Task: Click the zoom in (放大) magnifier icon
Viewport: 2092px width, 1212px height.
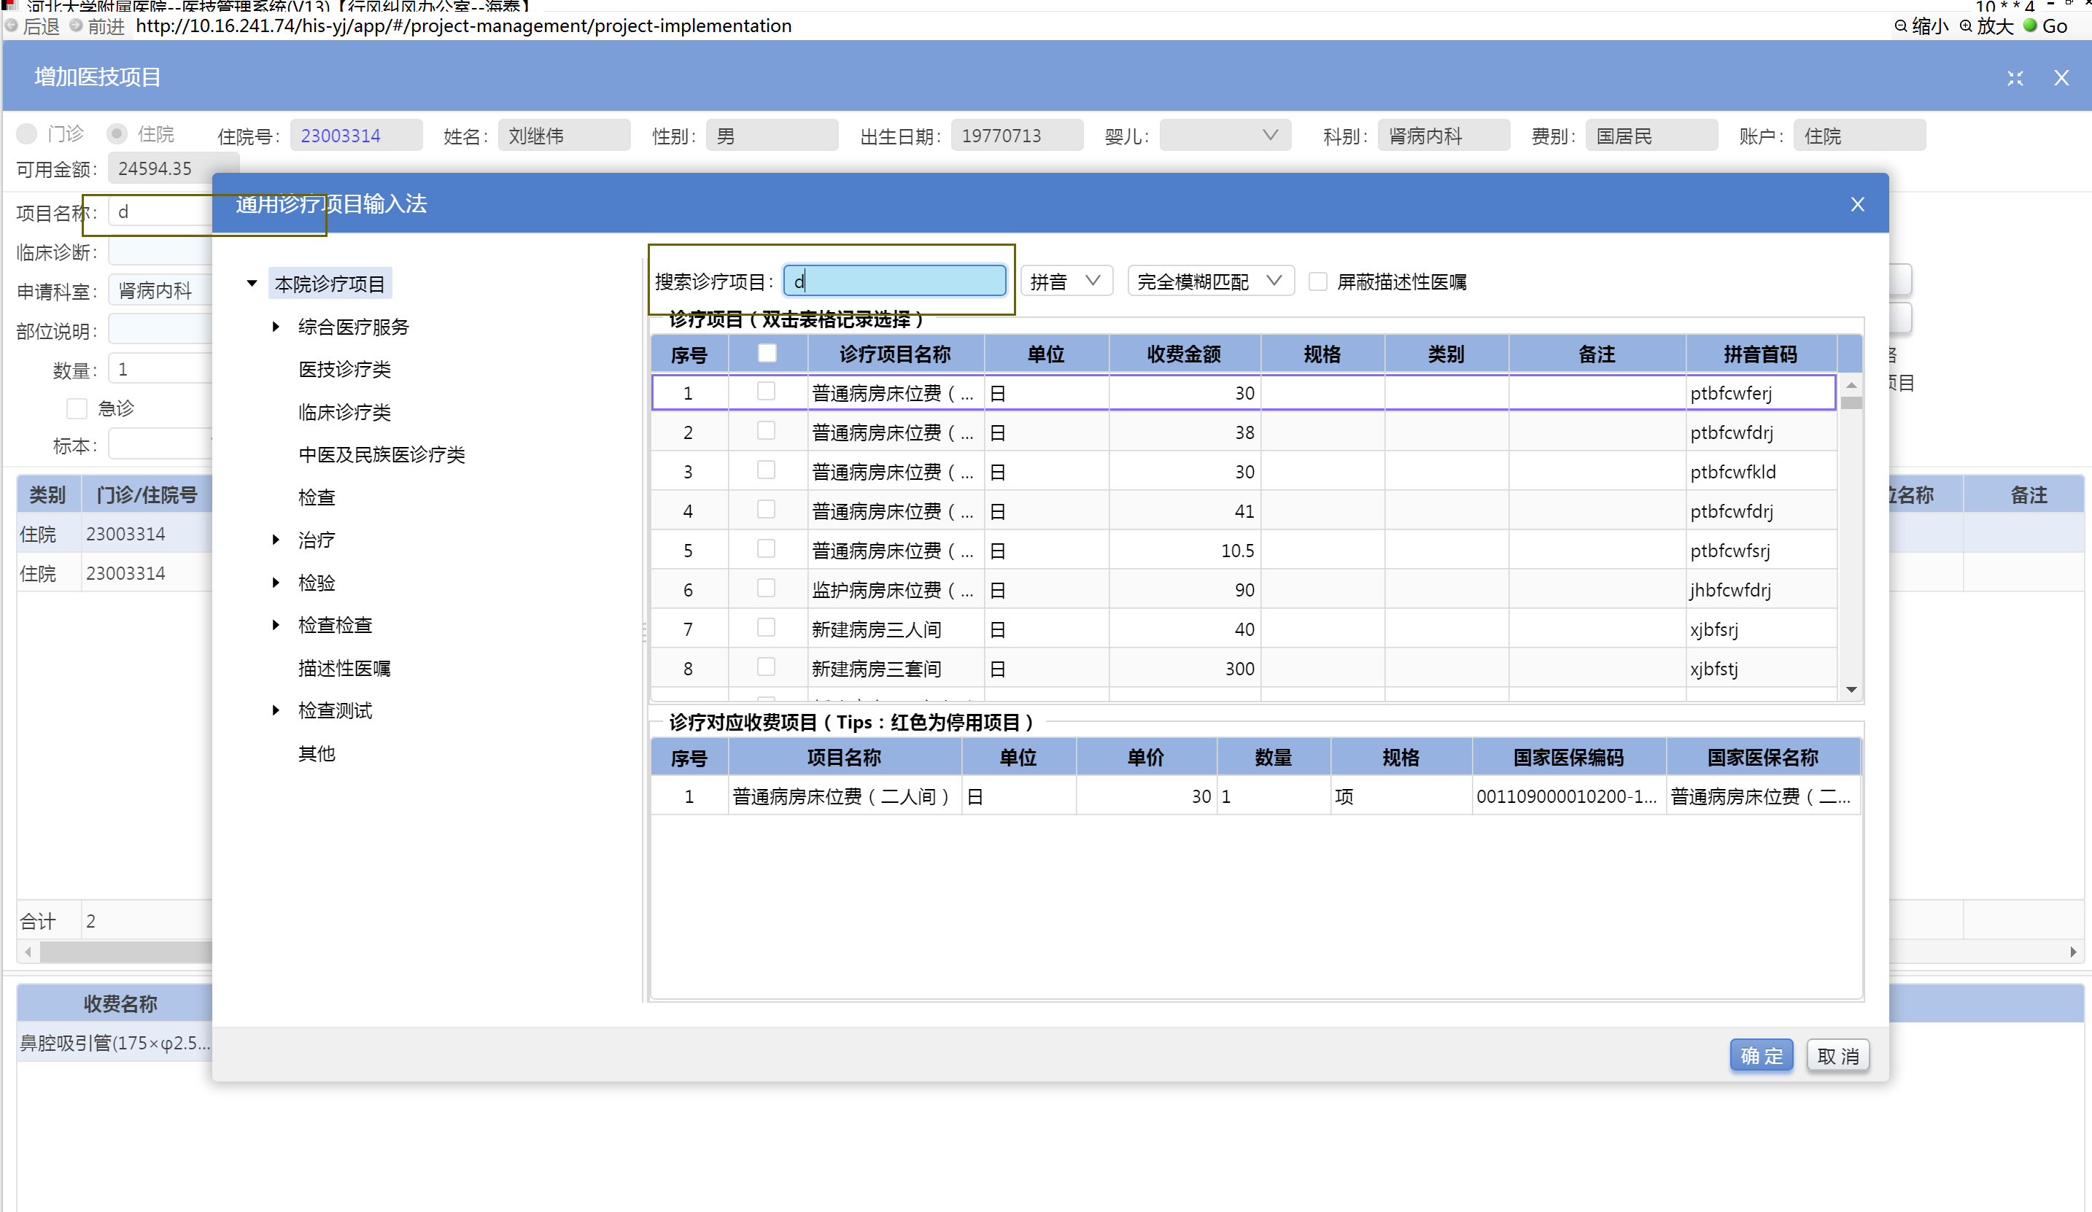Action: pos(1965,26)
